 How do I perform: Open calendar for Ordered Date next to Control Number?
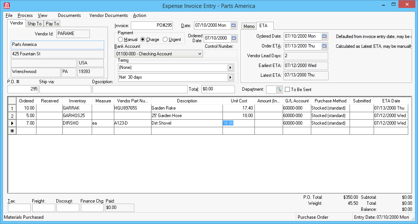[233, 38]
